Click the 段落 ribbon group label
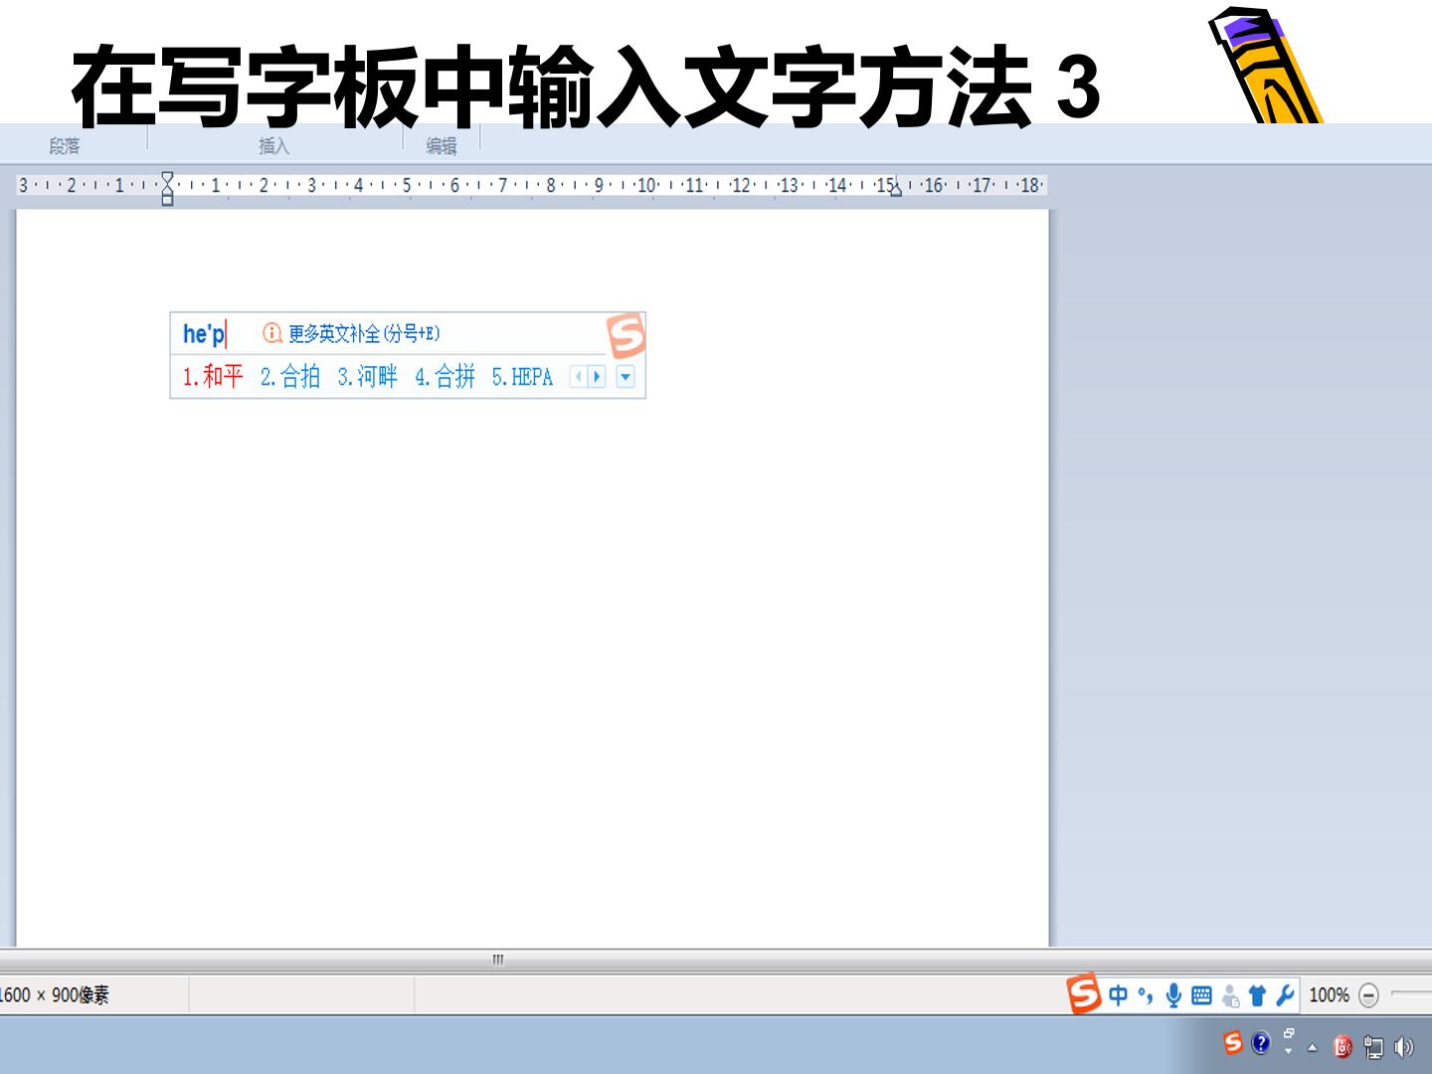 click(x=65, y=146)
